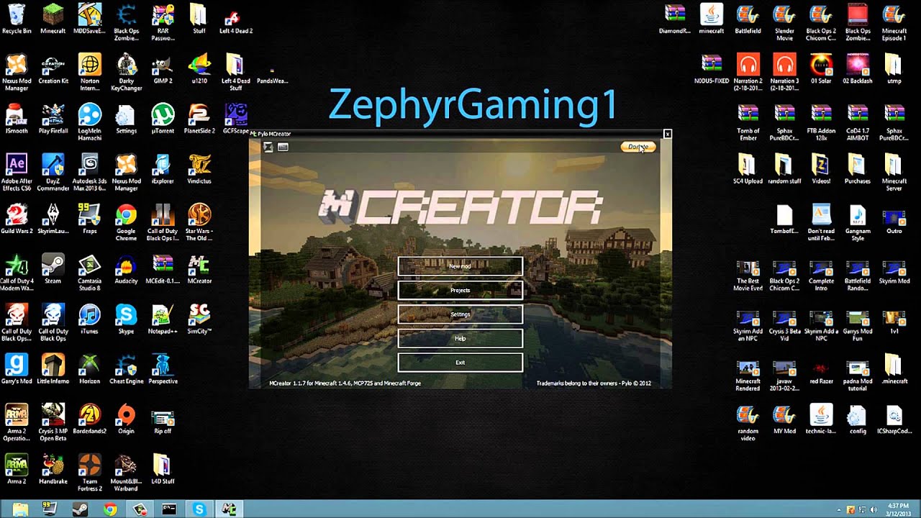Click the Exit button in MCreator
The height and width of the screenshot is (518, 921).
(x=460, y=362)
